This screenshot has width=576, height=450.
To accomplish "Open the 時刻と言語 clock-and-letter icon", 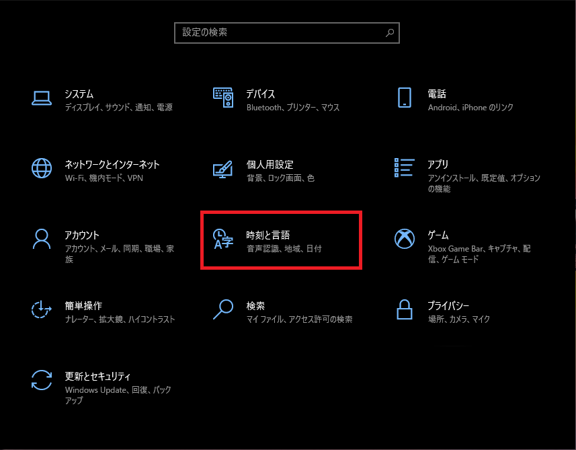I will (x=223, y=239).
